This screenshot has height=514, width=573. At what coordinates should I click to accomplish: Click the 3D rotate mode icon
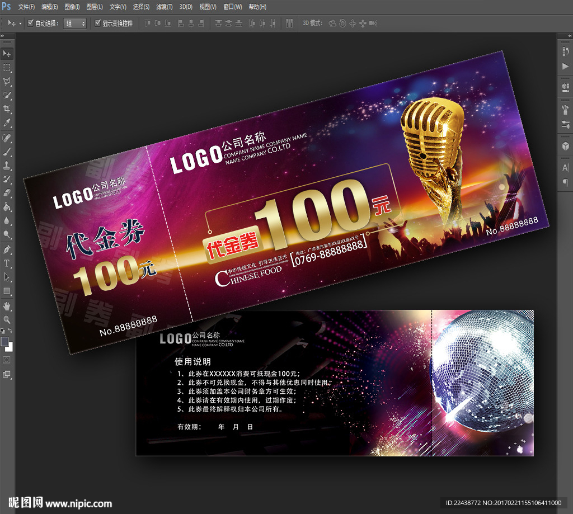pyautogui.click(x=332, y=23)
